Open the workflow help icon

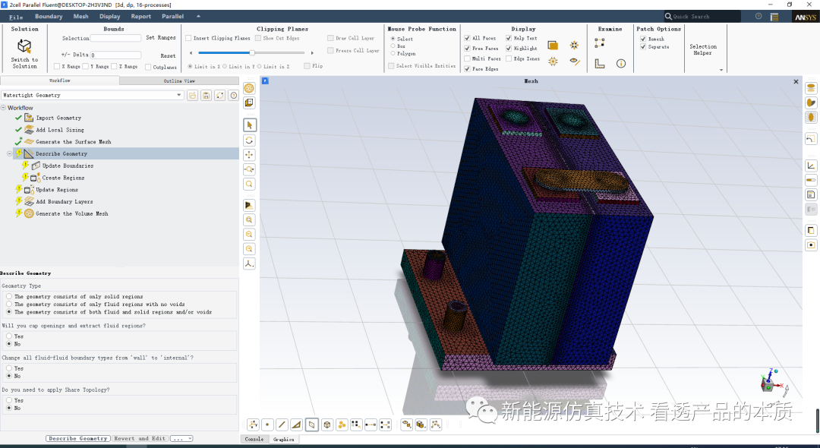[x=234, y=96]
